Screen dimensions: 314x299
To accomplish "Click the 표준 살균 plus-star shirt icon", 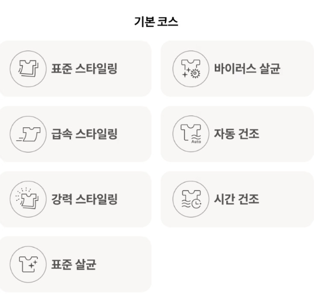I will [x=28, y=264].
